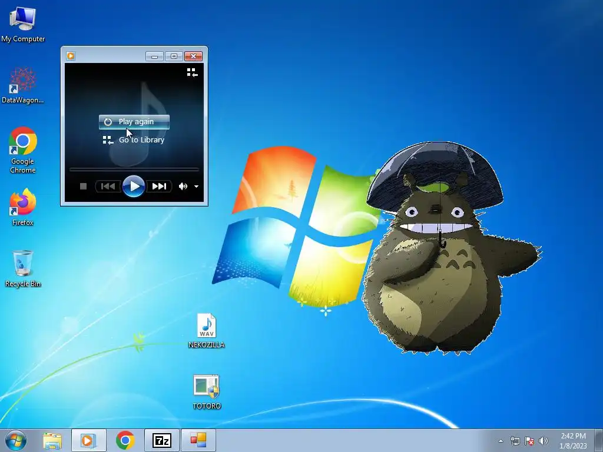Click the system volume tray icon
Viewport: 603px width, 452px height.
[544, 441]
